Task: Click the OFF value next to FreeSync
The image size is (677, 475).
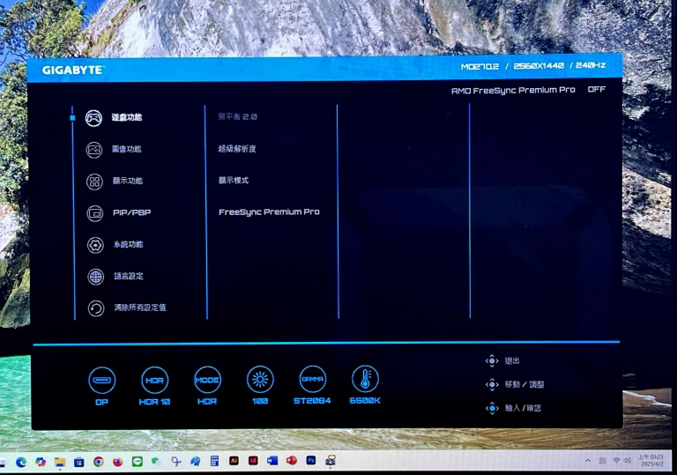Action: [597, 89]
